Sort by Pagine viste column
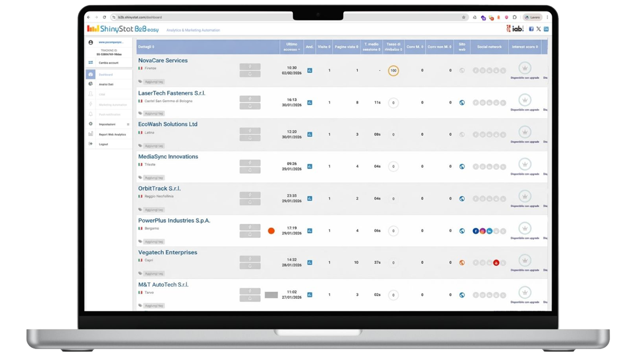 pos(346,47)
